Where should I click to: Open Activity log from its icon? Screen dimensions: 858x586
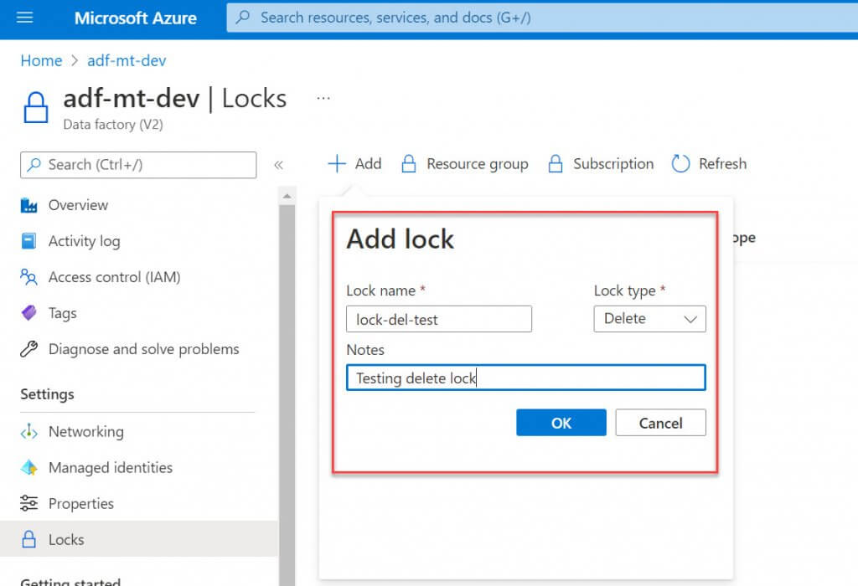[x=29, y=241]
